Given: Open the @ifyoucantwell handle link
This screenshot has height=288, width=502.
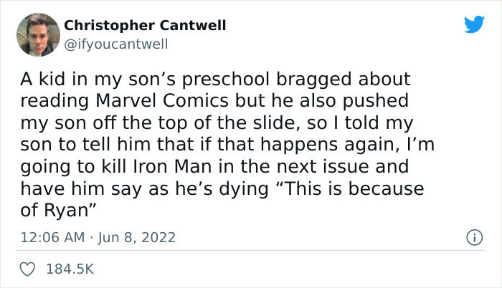Looking at the screenshot, I should pos(116,44).
